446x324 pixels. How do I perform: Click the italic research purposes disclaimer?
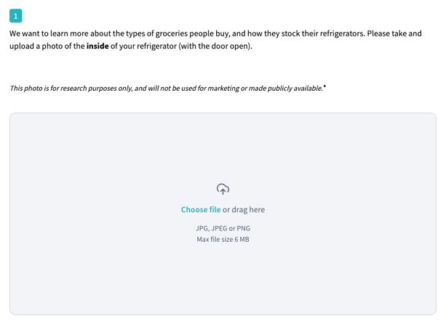166,88
